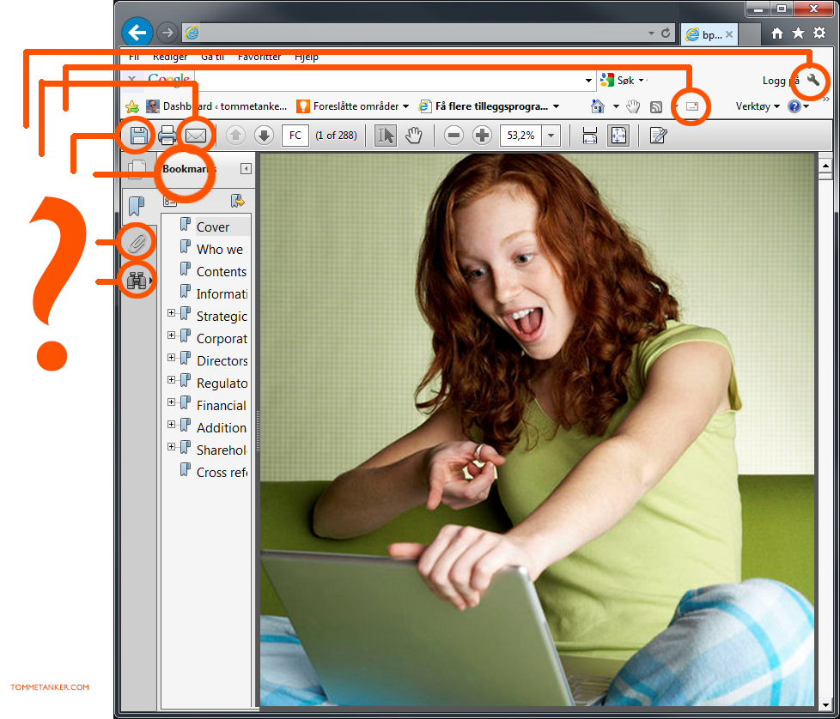Click the email envelope icon in PDF toolbar

point(197,135)
